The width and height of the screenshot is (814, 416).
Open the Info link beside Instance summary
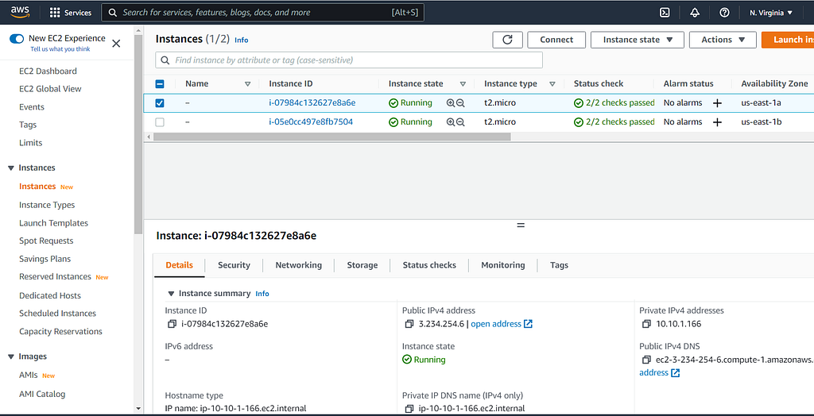click(x=262, y=294)
